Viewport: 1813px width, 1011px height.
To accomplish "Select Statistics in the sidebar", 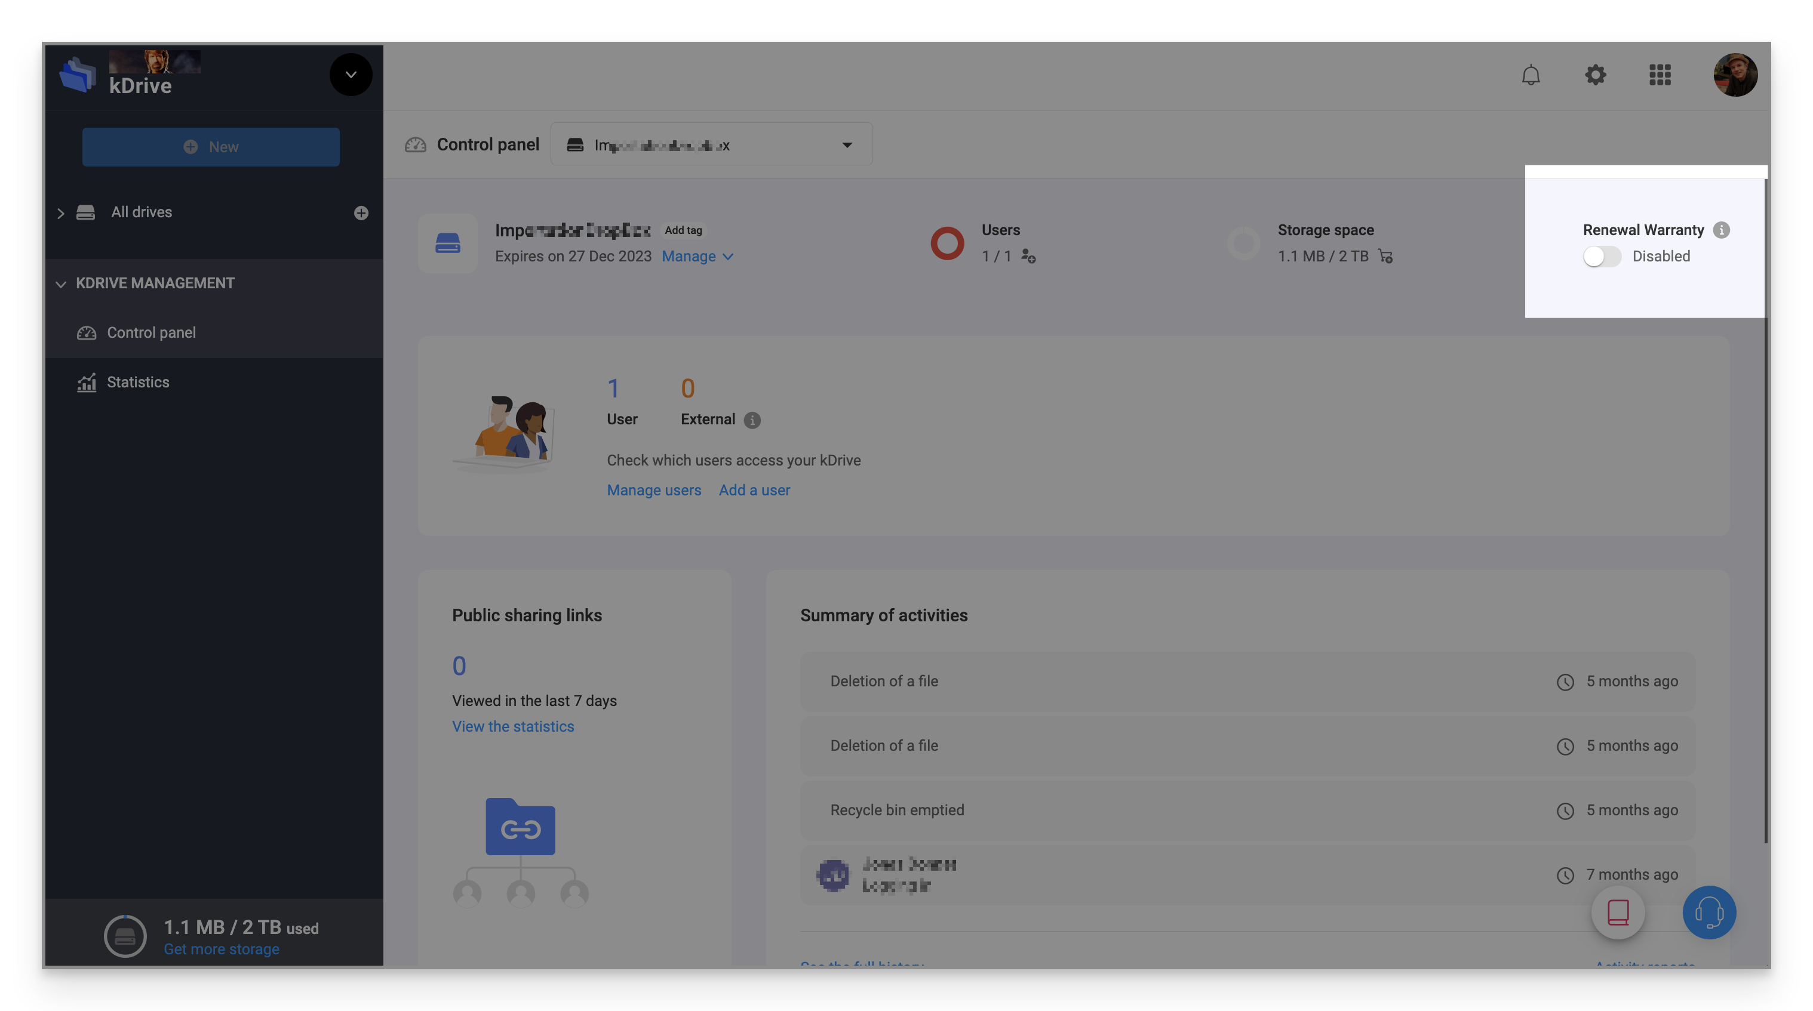I will click(x=138, y=382).
